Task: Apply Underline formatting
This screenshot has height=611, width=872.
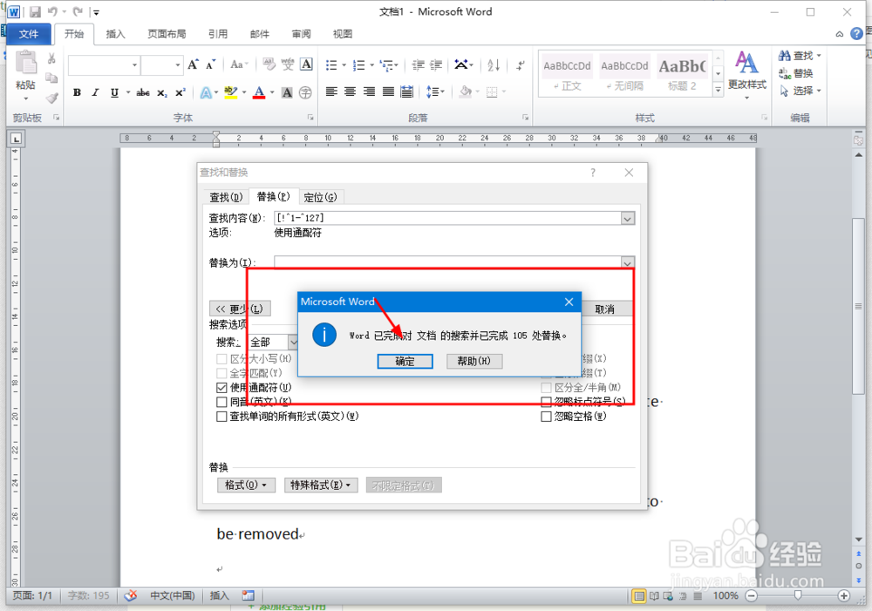Action: click(x=114, y=93)
